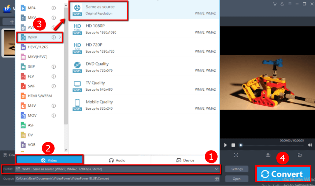Show info for MP4 format
315x186 pixels.
(x=53, y=8)
